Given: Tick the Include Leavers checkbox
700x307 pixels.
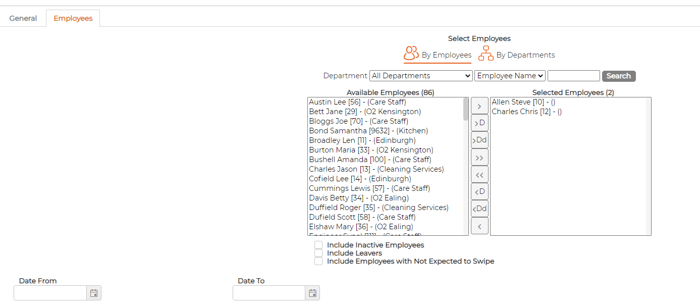Looking at the screenshot, I should coord(318,253).
